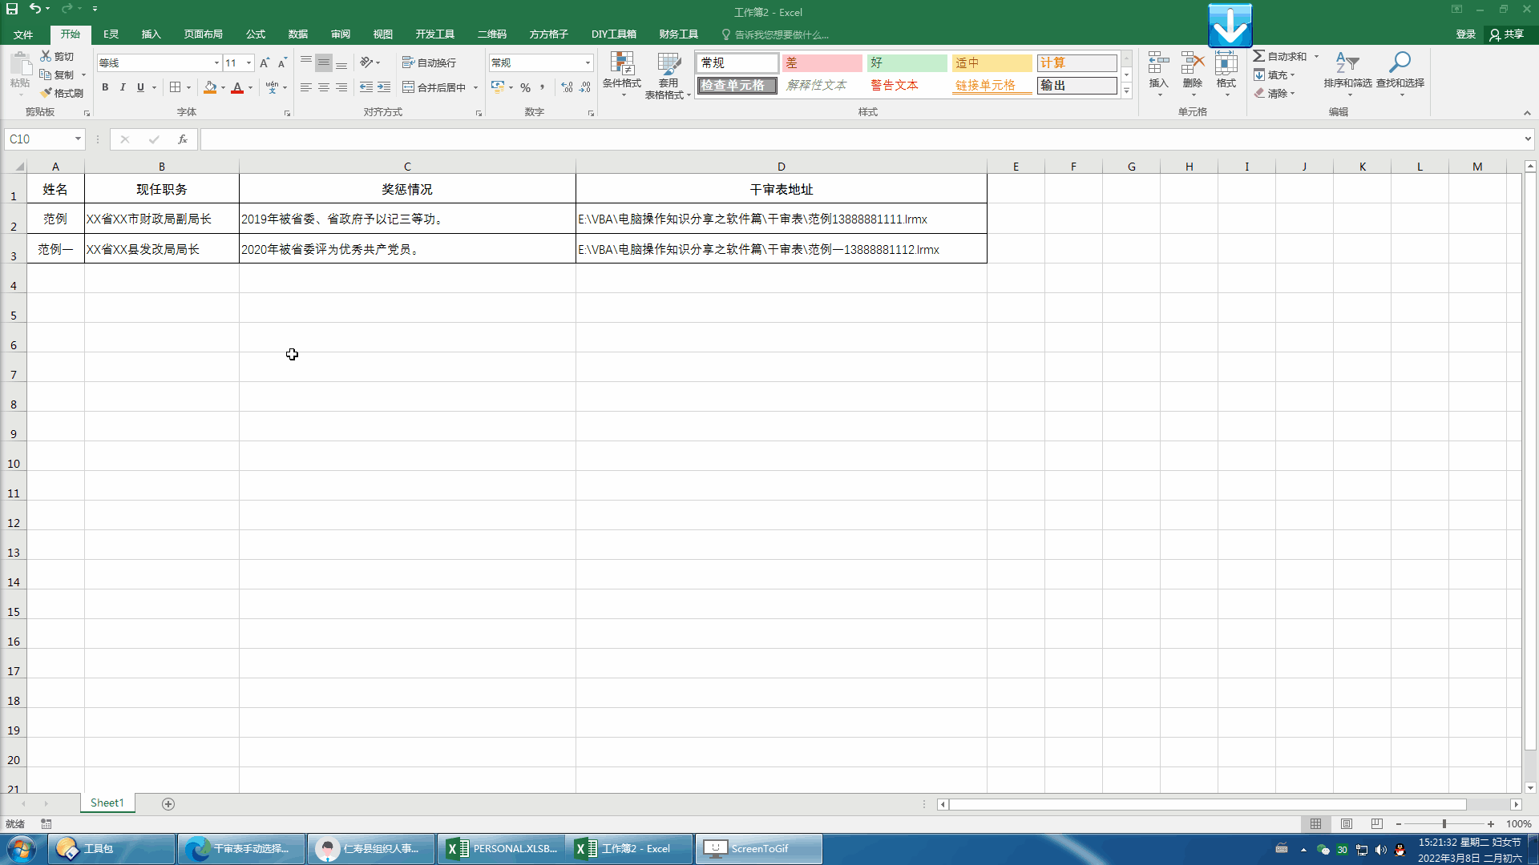Select the Sheet1 tab
The height and width of the screenshot is (865, 1539).
[107, 803]
